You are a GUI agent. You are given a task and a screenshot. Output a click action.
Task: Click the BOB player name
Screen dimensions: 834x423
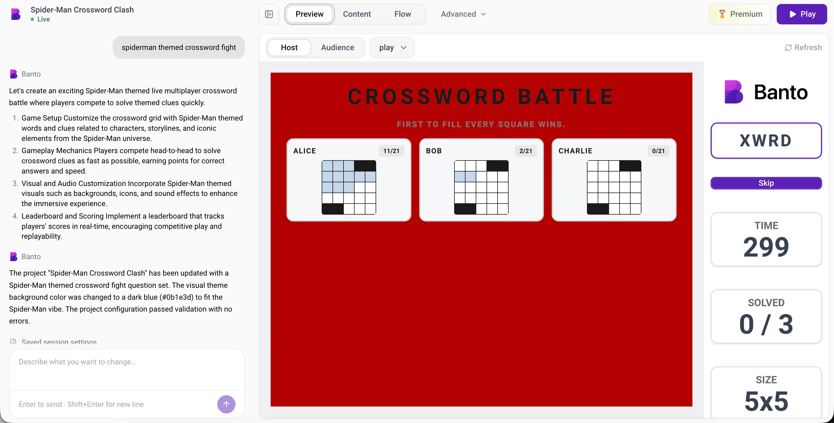click(x=433, y=151)
